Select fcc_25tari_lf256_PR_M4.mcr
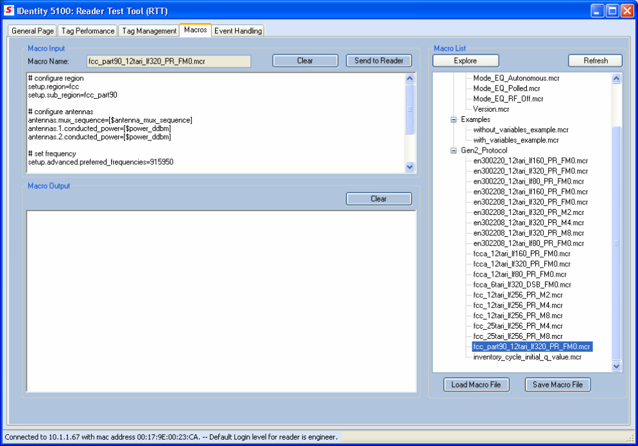Screen dimensions: 638x446 518,327
